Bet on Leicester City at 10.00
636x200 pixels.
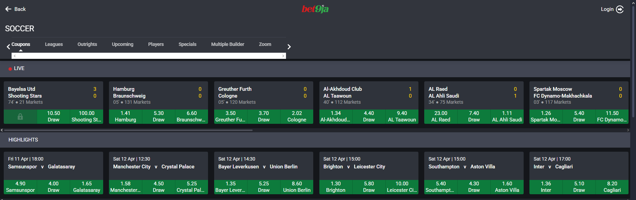[x=402, y=187]
